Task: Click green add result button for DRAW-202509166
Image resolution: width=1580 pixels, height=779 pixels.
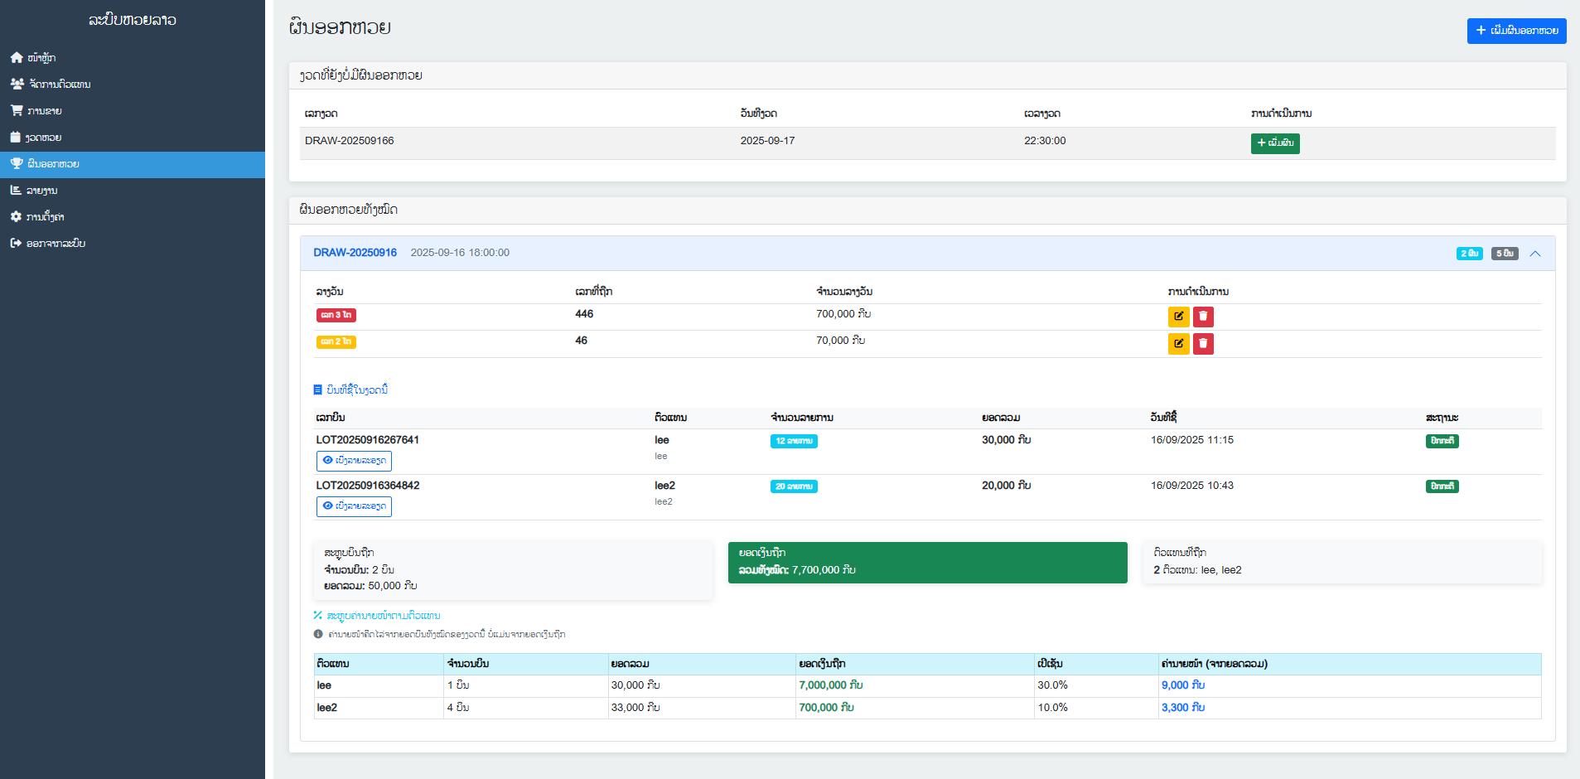Action: (1274, 143)
